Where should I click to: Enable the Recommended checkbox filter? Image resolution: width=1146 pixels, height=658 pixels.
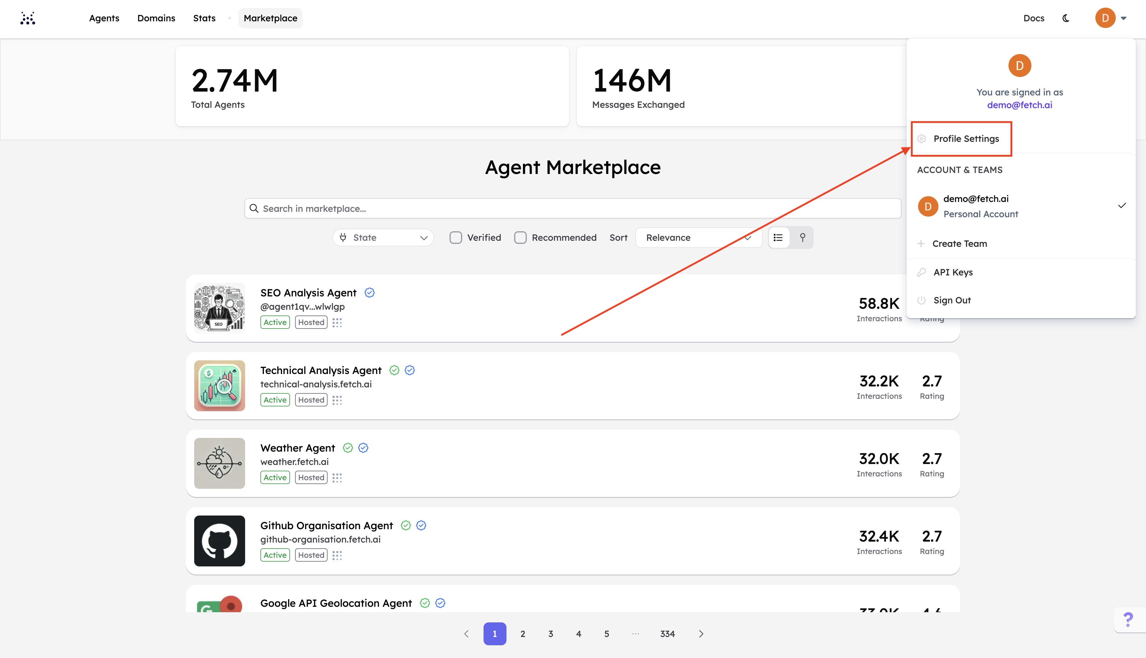tap(520, 237)
